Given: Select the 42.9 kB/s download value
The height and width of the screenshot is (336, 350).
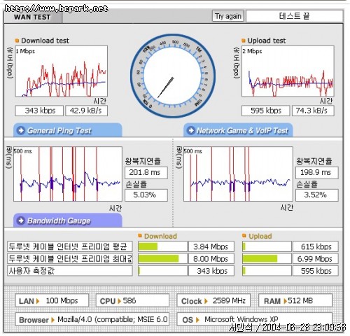Looking at the screenshot, I should click(86, 111).
